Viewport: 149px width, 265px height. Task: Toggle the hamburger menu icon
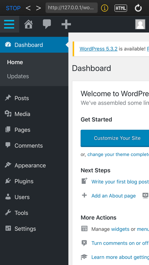9,24
